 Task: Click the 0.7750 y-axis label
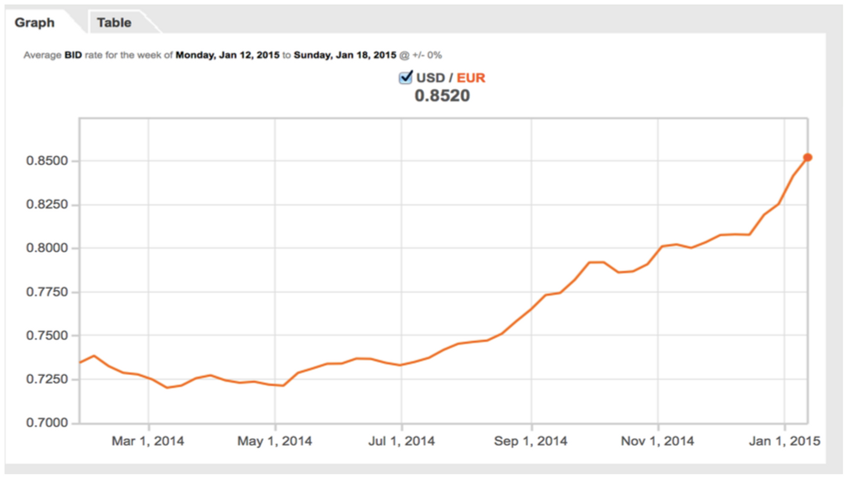pyautogui.click(x=47, y=292)
